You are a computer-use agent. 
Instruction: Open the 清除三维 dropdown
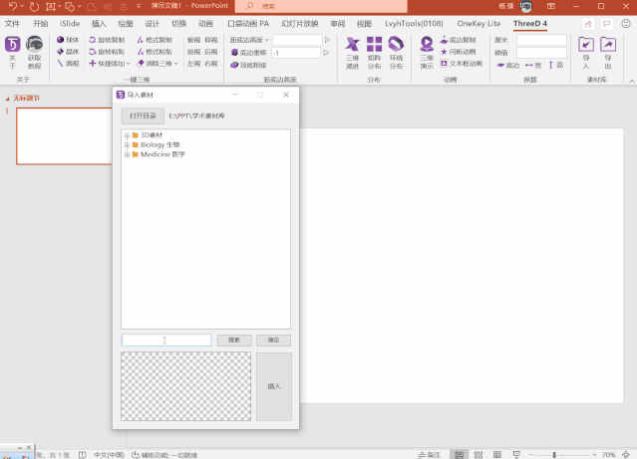[x=156, y=63]
